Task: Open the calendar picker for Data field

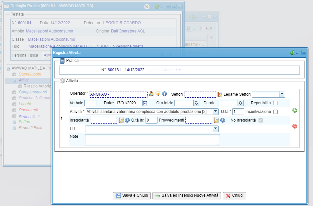Action: click(x=145, y=103)
